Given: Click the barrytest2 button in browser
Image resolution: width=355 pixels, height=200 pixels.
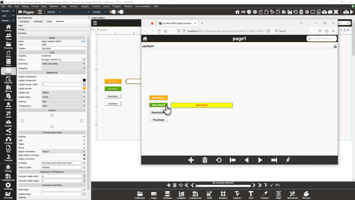Looking at the screenshot, I should click(x=158, y=105).
